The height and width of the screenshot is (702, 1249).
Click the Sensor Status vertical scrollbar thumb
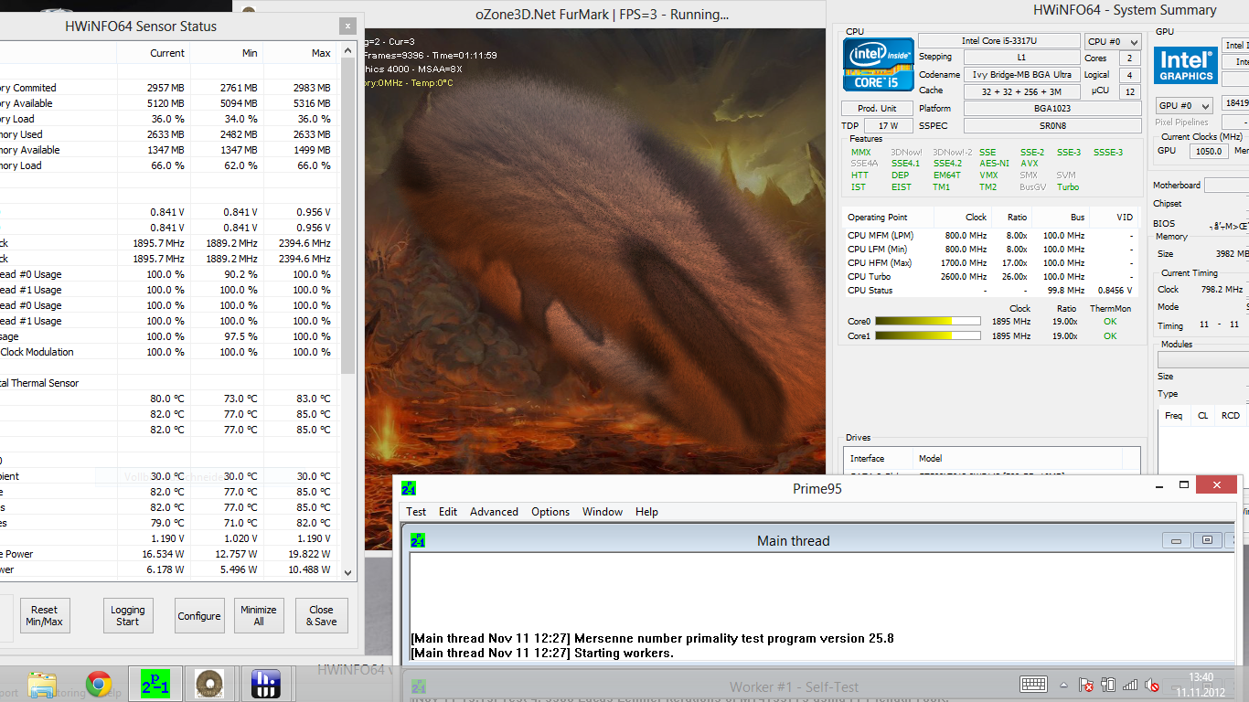tap(347, 215)
